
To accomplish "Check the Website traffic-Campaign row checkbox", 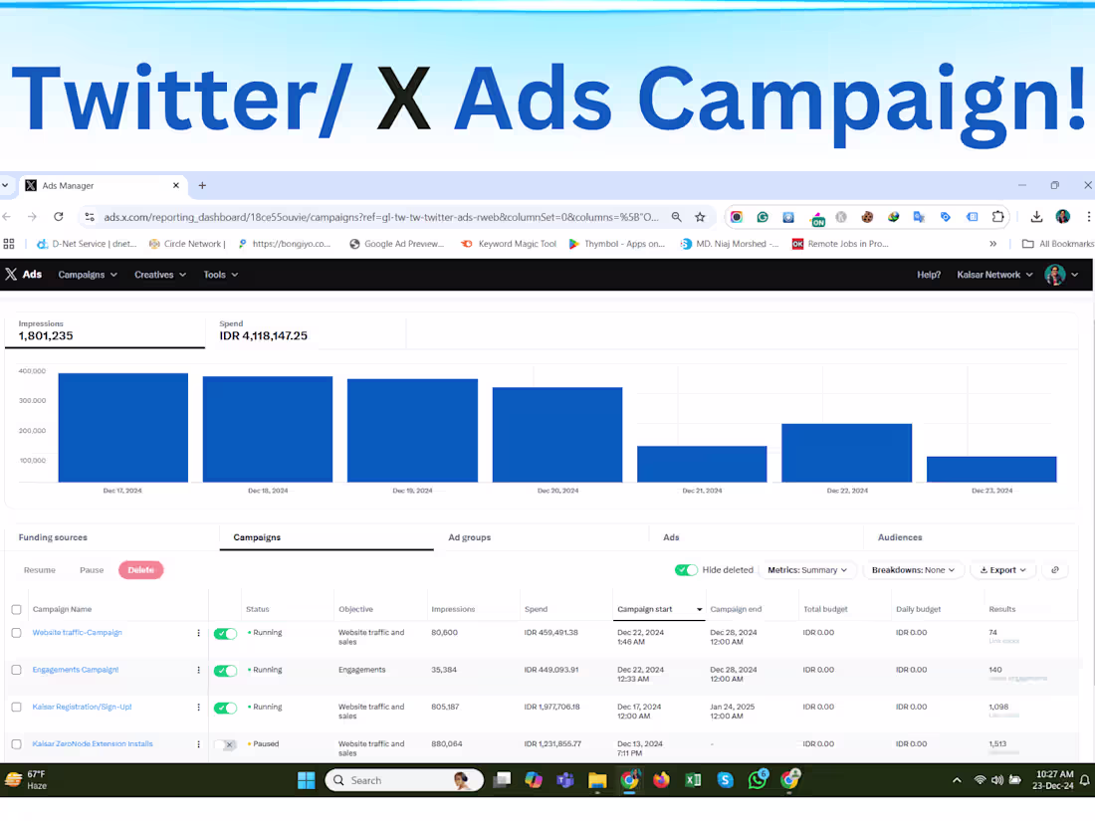I will tap(17, 633).
